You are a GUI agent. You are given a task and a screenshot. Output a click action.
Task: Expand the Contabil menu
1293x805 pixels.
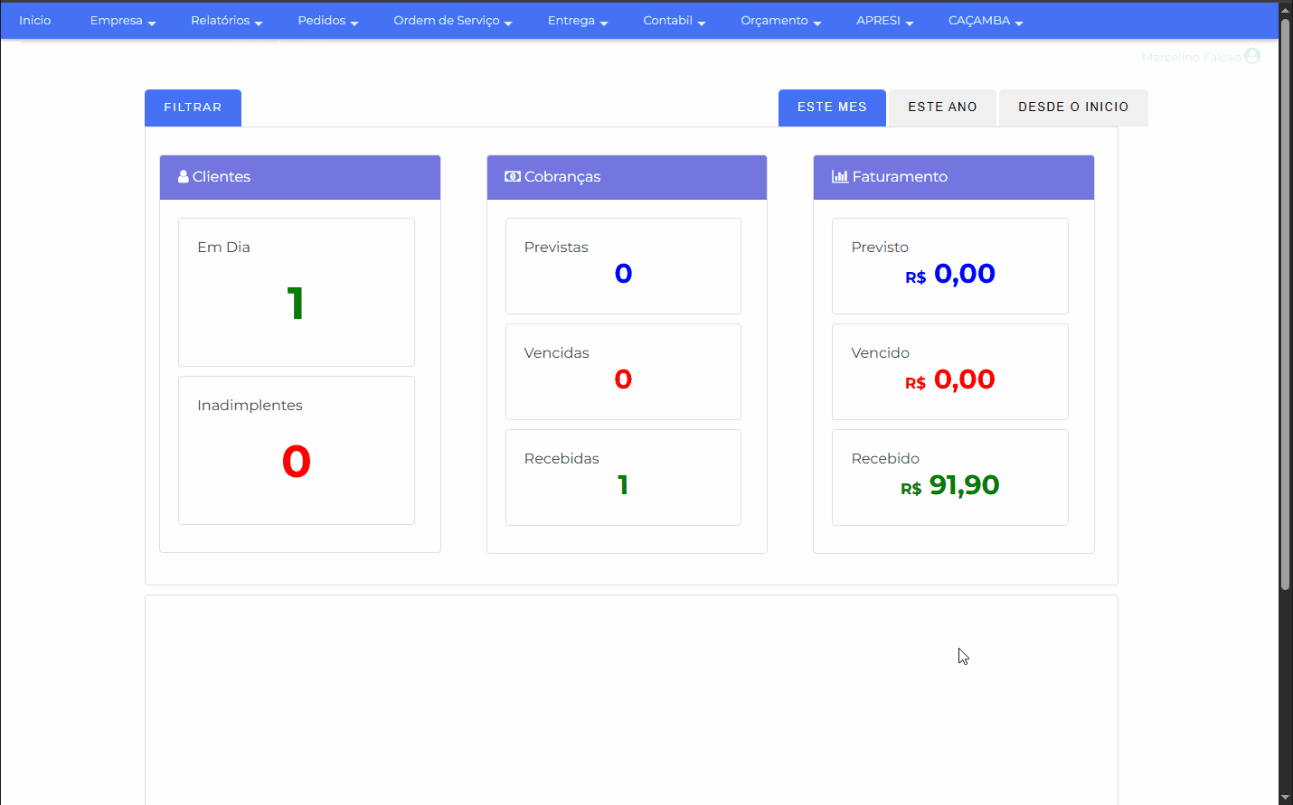(674, 21)
